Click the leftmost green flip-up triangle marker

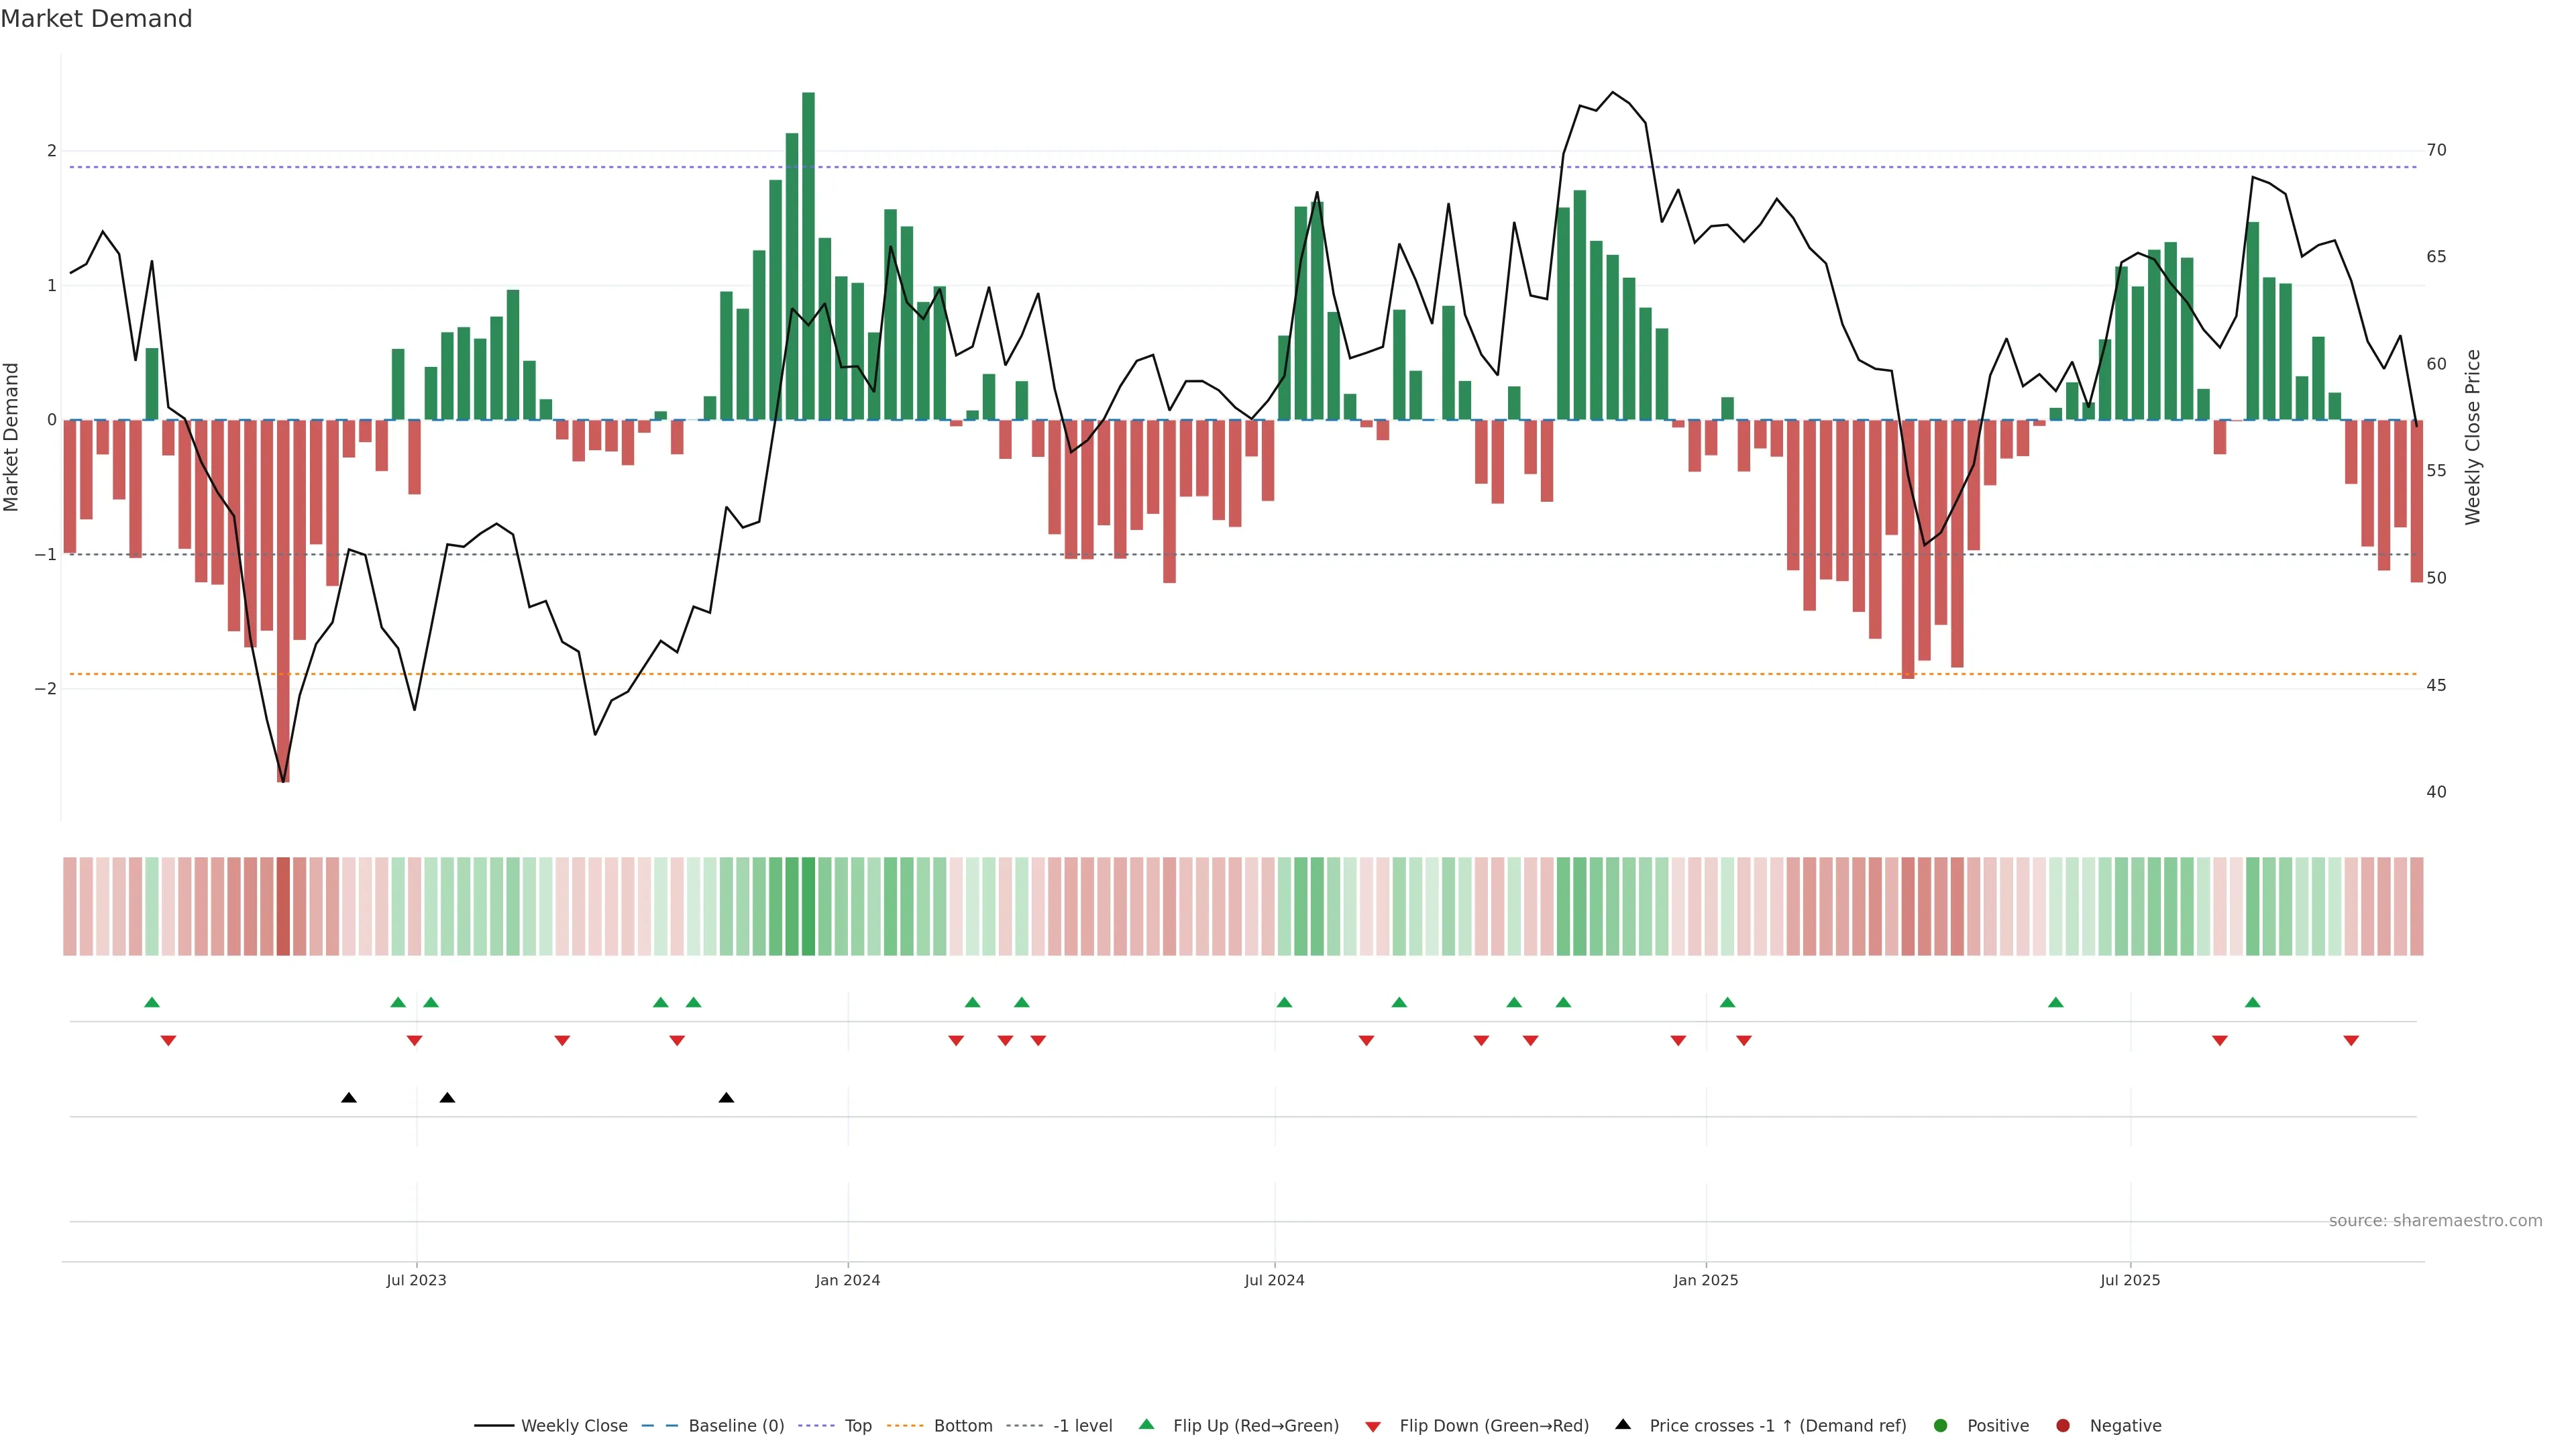point(152,1002)
